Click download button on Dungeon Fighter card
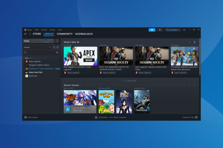Viewport: 223px width, 148px height. click(68, 109)
